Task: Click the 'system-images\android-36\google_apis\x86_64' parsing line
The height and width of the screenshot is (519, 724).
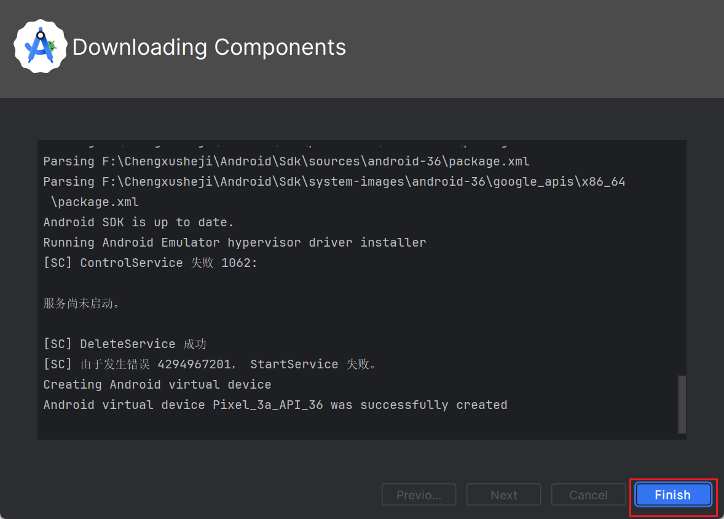Action: click(x=334, y=181)
